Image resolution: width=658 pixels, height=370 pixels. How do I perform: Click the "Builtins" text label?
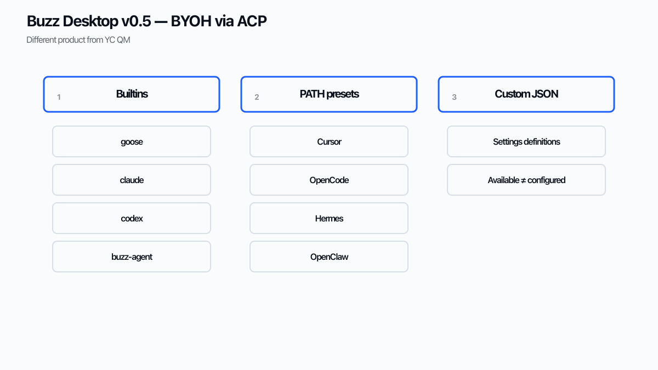[132, 94]
